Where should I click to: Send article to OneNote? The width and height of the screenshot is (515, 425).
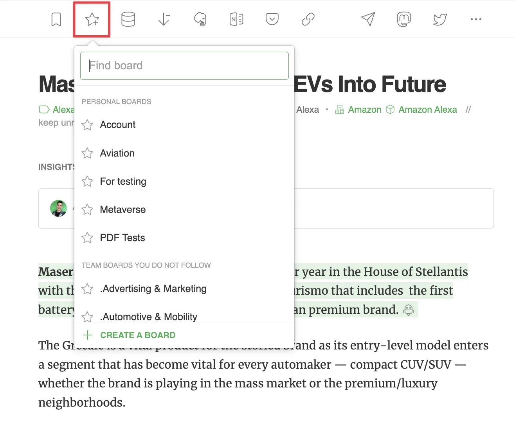click(236, 19)
